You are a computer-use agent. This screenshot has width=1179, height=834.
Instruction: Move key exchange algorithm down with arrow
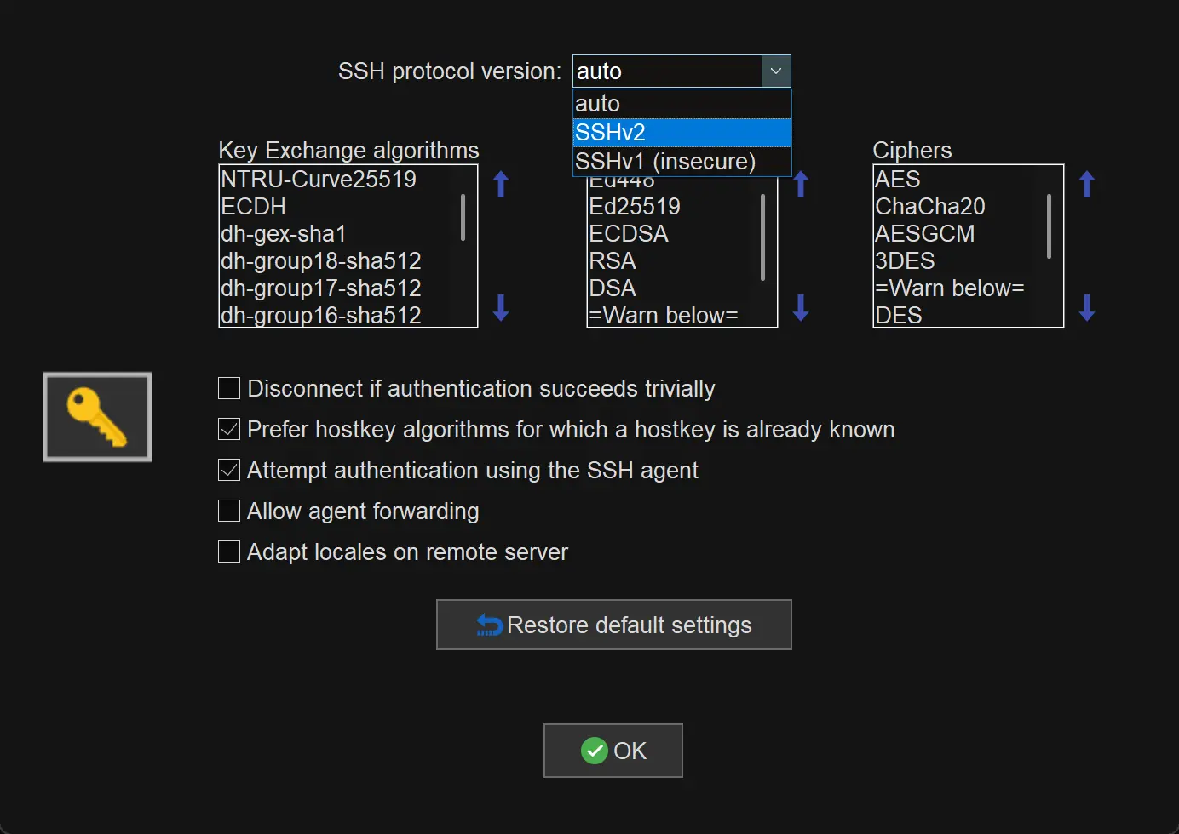coord(501,307)
